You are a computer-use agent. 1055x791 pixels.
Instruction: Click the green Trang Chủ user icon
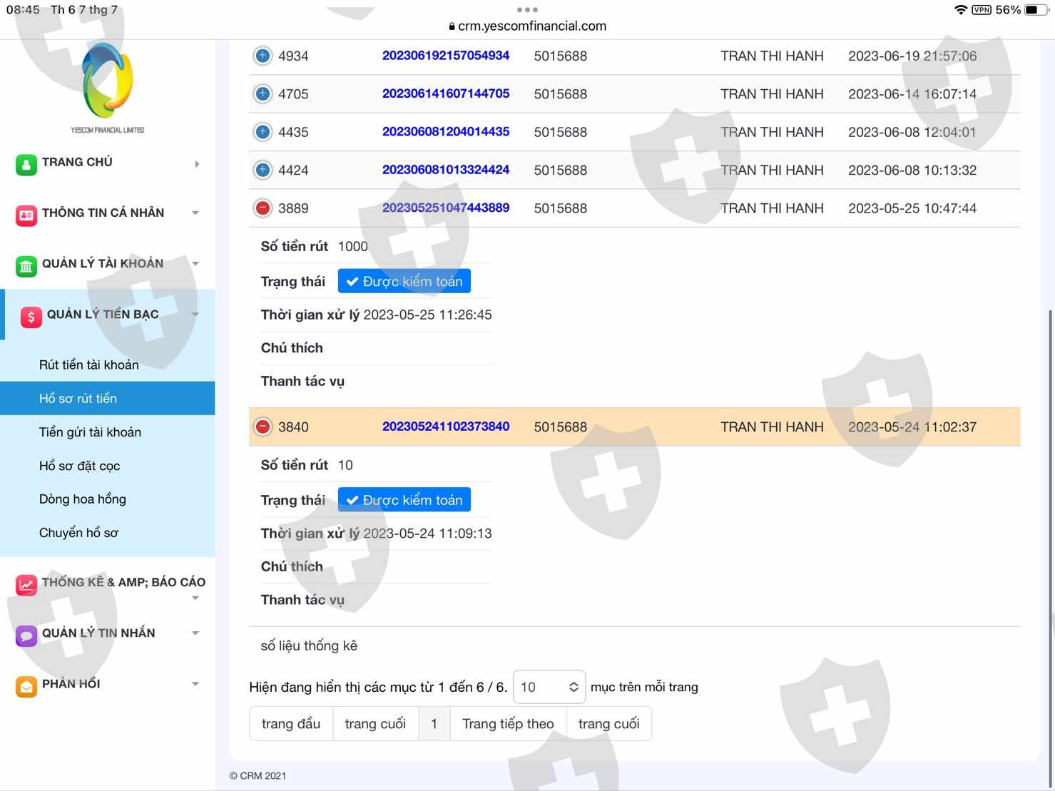(x=26, y=164)
